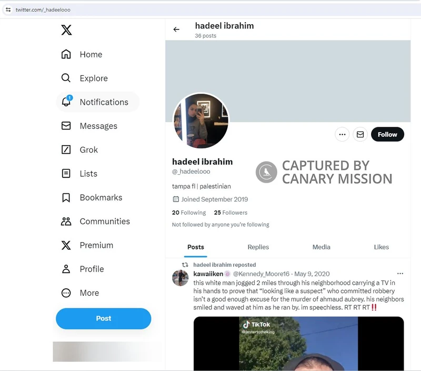Open Communities from sidebar
The width and height of the screenshot is (421, 371).
pyautogui.click(x=66, y=221)
